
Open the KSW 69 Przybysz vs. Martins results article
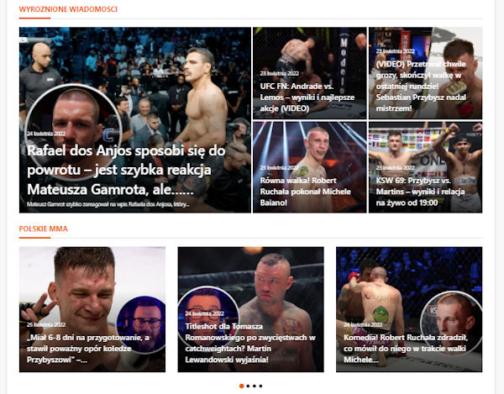click(421, 192)
